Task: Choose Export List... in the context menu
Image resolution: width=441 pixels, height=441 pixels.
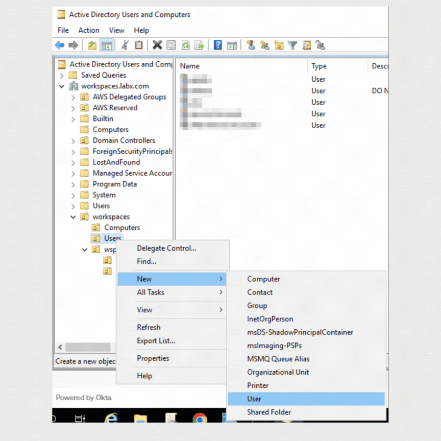Action: (x=172, y=340)
